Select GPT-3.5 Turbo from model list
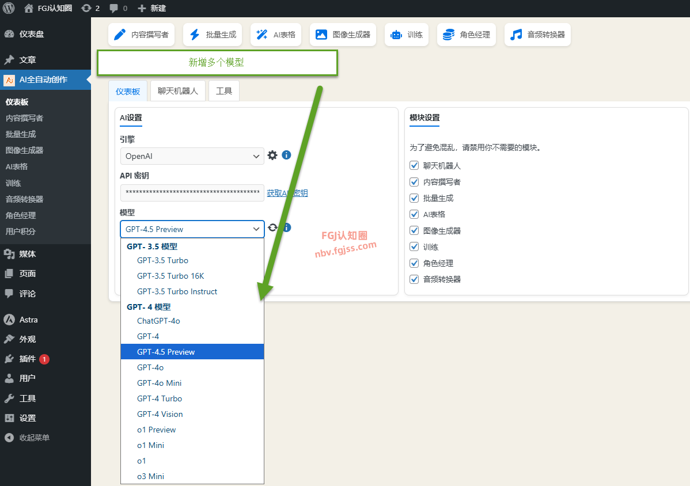 pos(192,260)
